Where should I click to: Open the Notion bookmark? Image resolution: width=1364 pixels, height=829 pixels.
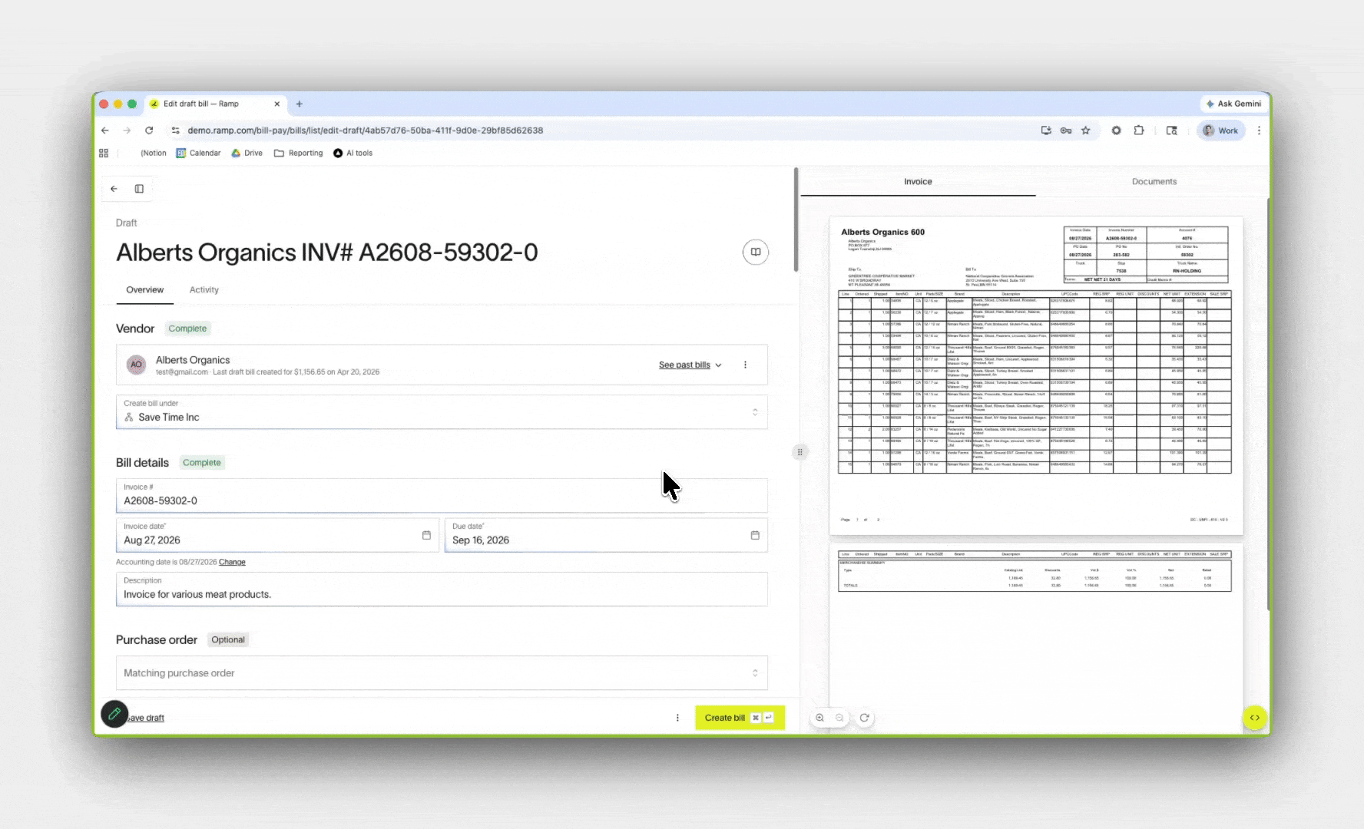coord(153,153)
